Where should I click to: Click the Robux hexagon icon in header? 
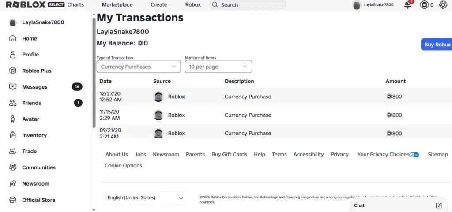tap(424, 5)
